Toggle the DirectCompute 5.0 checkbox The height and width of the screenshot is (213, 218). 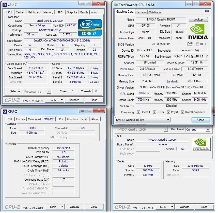click(x=182, y=112)
